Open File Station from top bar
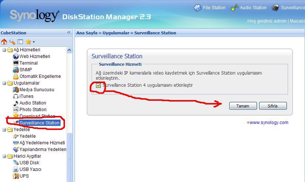This screenshot has height=182, width=305. pos(210,8)
